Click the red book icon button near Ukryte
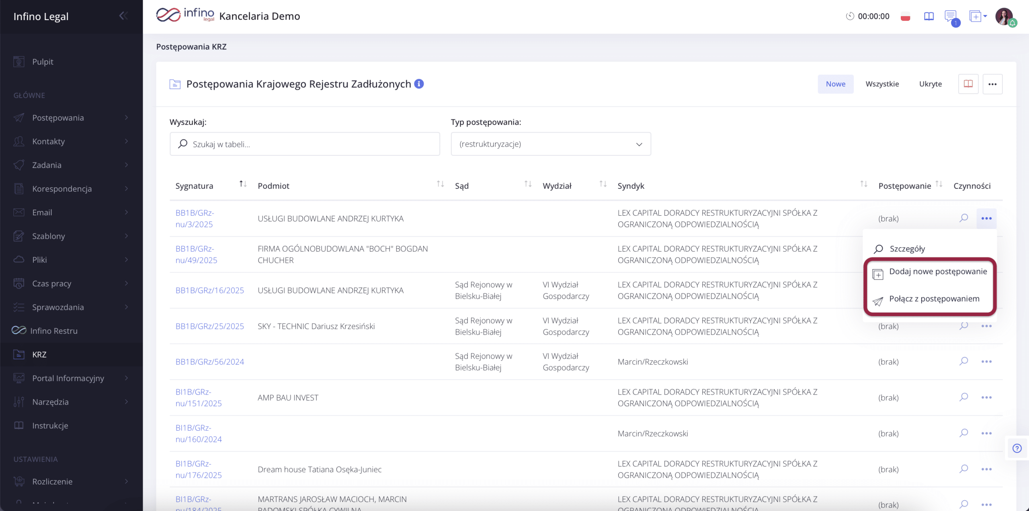The height and width of the screenshot is (511, 1029). pyautogui.click(x=968, y=84)
